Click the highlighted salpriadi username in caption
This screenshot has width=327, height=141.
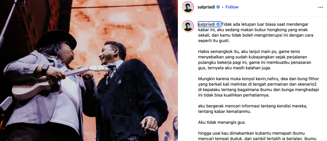pyautogui.click(x=207, y=24)
